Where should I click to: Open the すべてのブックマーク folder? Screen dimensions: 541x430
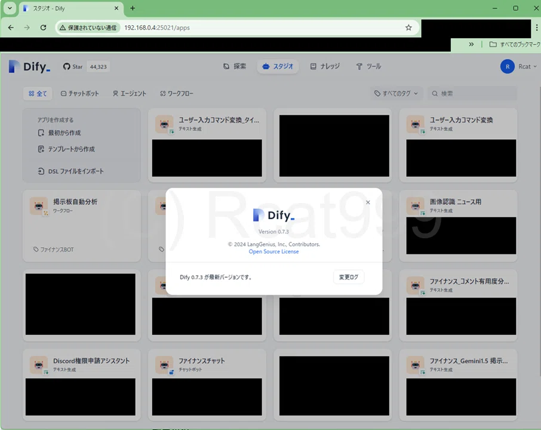coord(515,44)
